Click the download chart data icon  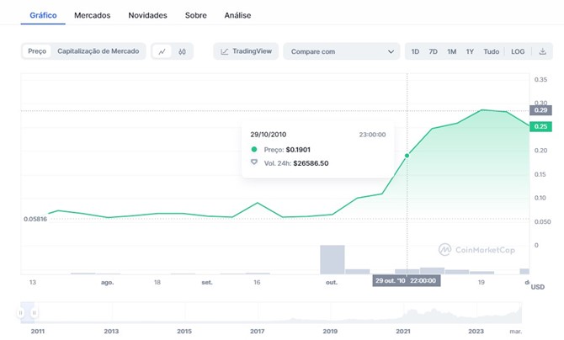coord(542,51)
